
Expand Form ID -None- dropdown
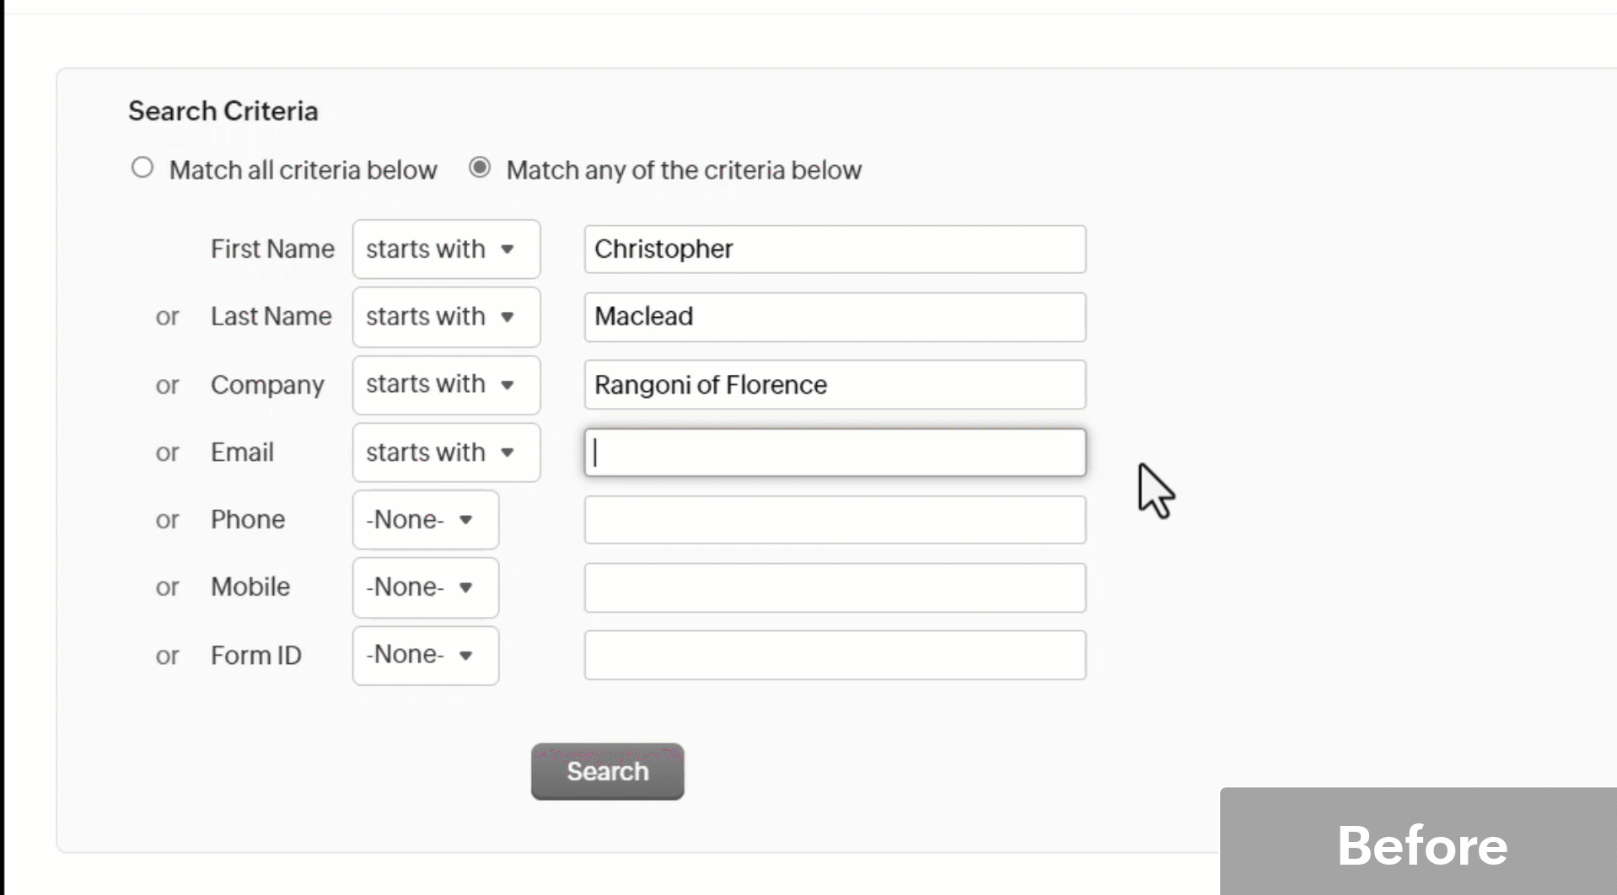425,655
